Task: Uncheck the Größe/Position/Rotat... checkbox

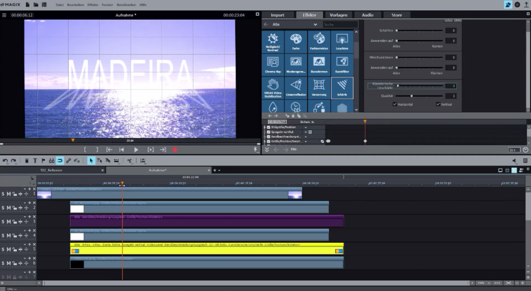Action: tap(269, 142)
